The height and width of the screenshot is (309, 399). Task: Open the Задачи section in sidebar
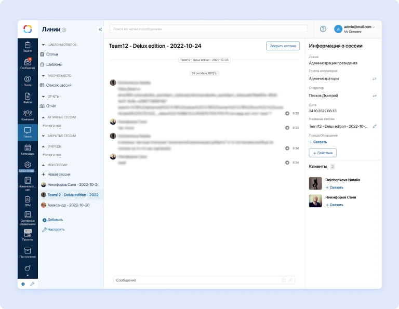point(28,47)
